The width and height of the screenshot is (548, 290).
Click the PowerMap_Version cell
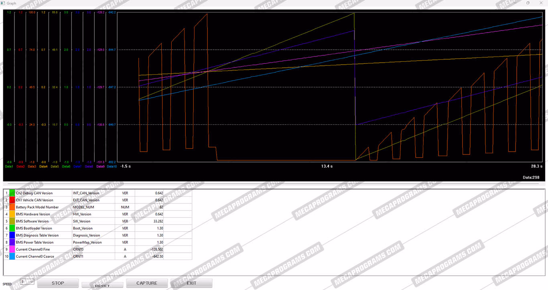(x=87, y=242)
